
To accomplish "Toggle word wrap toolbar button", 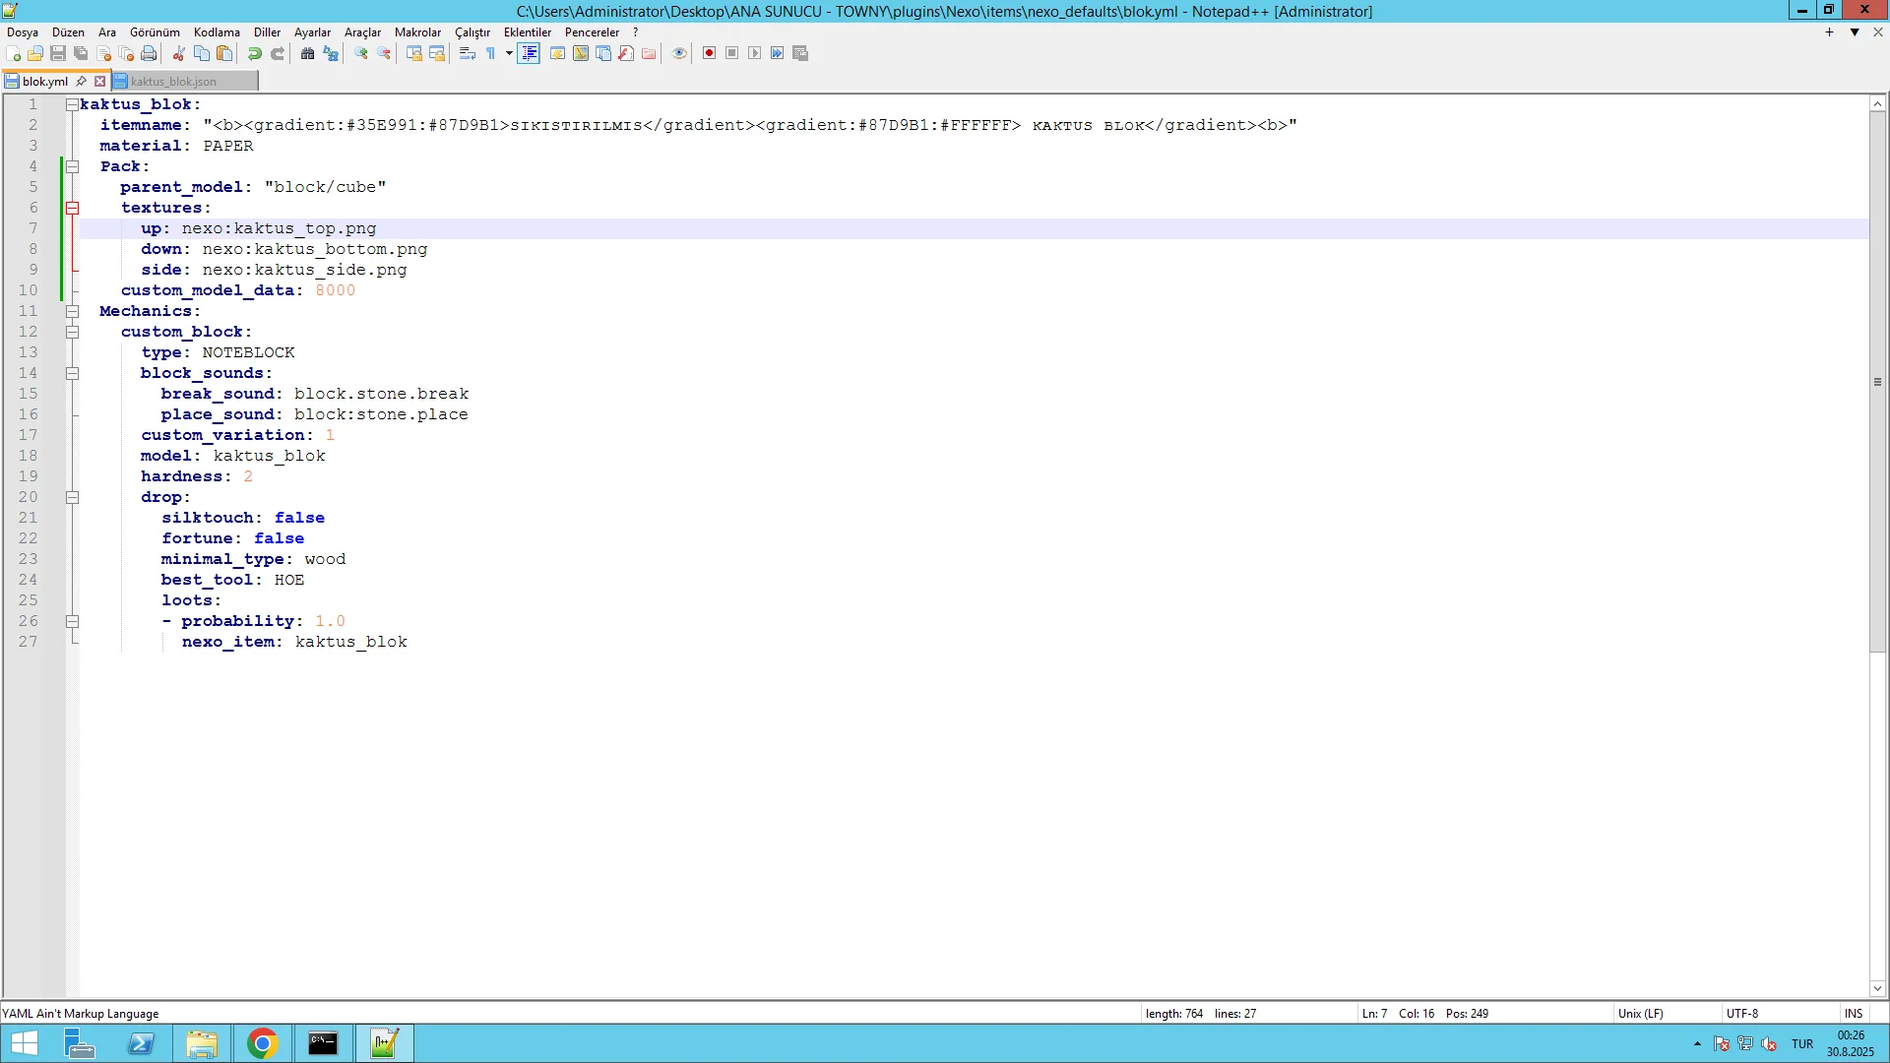I will (468, 53).
